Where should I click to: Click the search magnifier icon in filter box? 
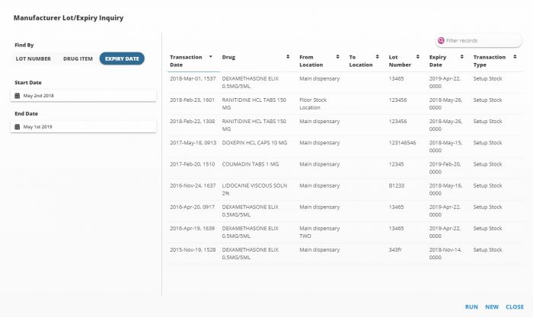pos(441,40)
